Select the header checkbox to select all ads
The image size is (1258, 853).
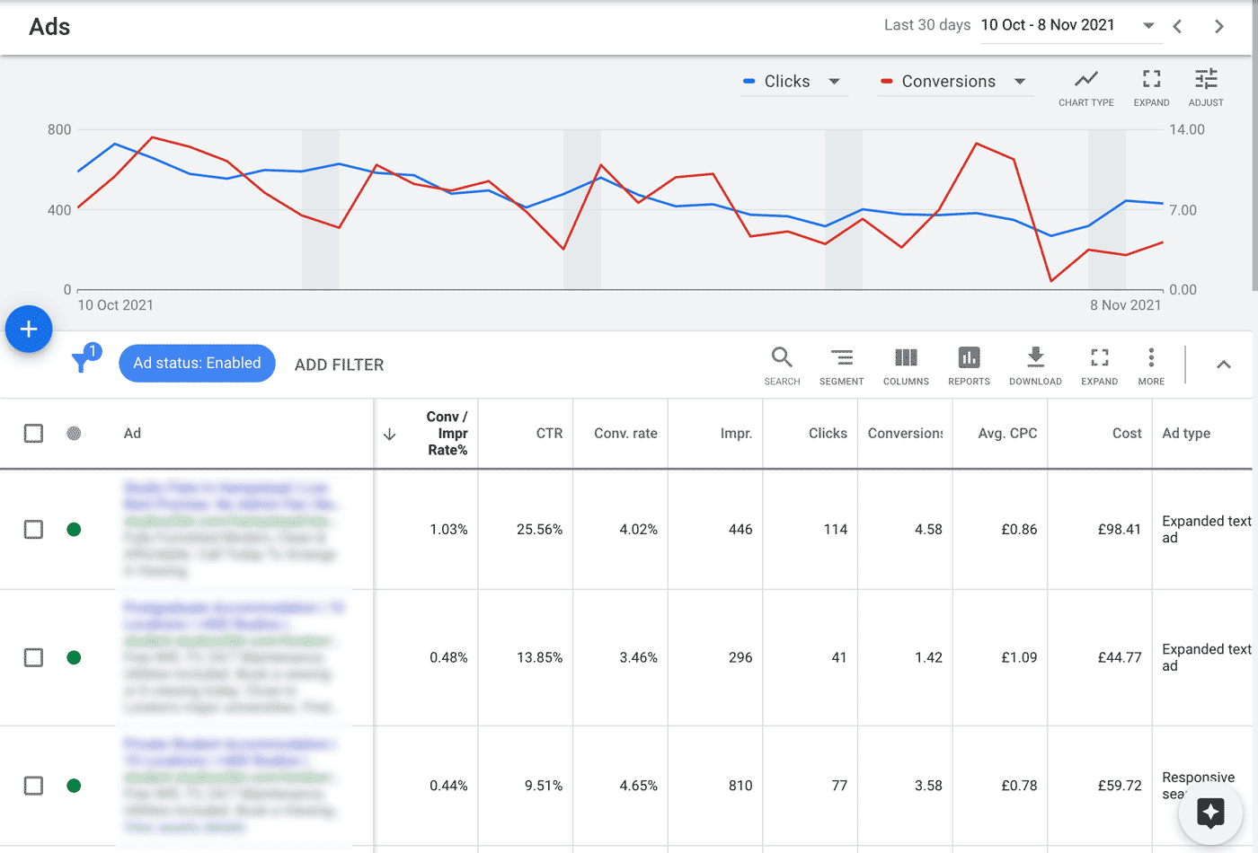pos(33,433)
